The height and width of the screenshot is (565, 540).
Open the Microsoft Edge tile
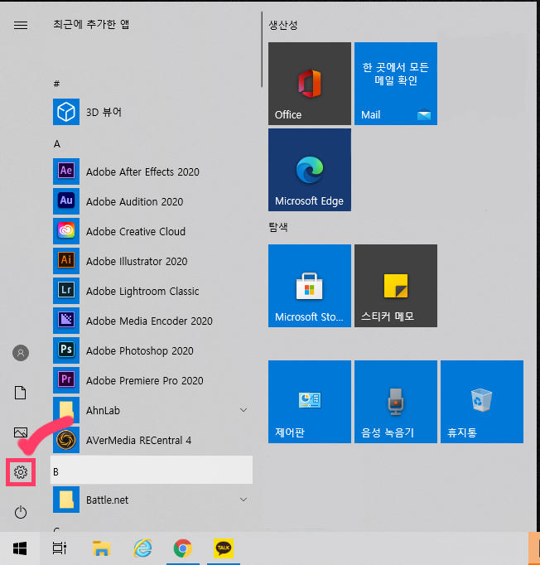click(310, 170)
